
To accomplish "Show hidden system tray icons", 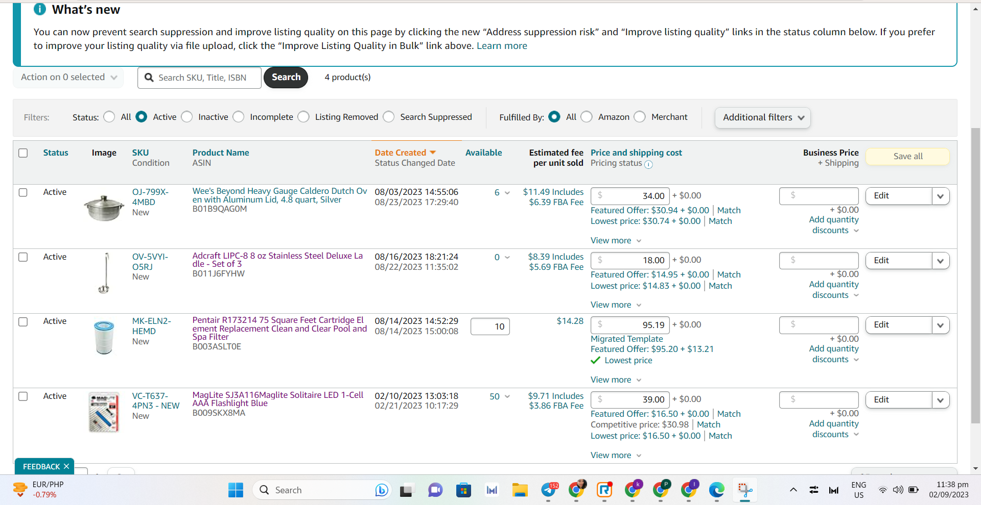I will tap(793, 490).
